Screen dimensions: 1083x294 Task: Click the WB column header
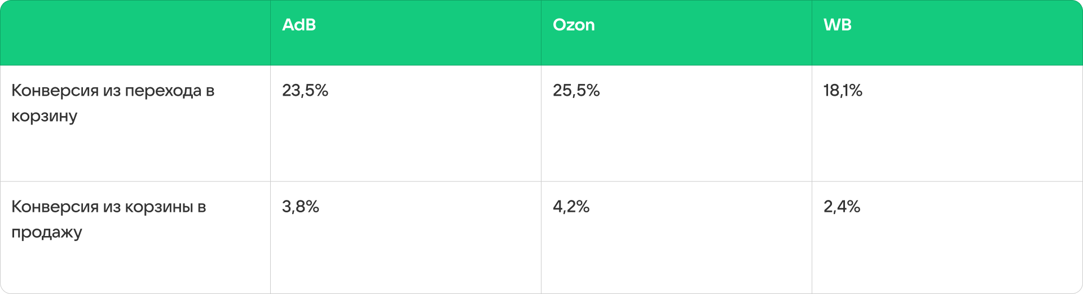[x=837, y=25]
